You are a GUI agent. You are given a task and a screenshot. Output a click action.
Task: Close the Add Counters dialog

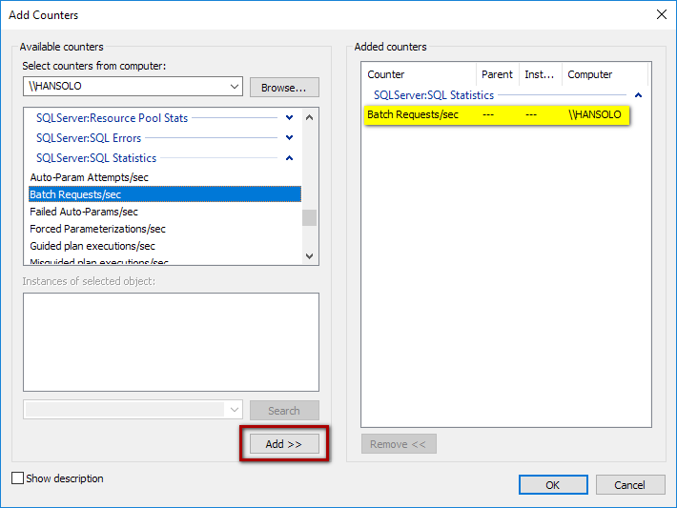tap(661, 14)
